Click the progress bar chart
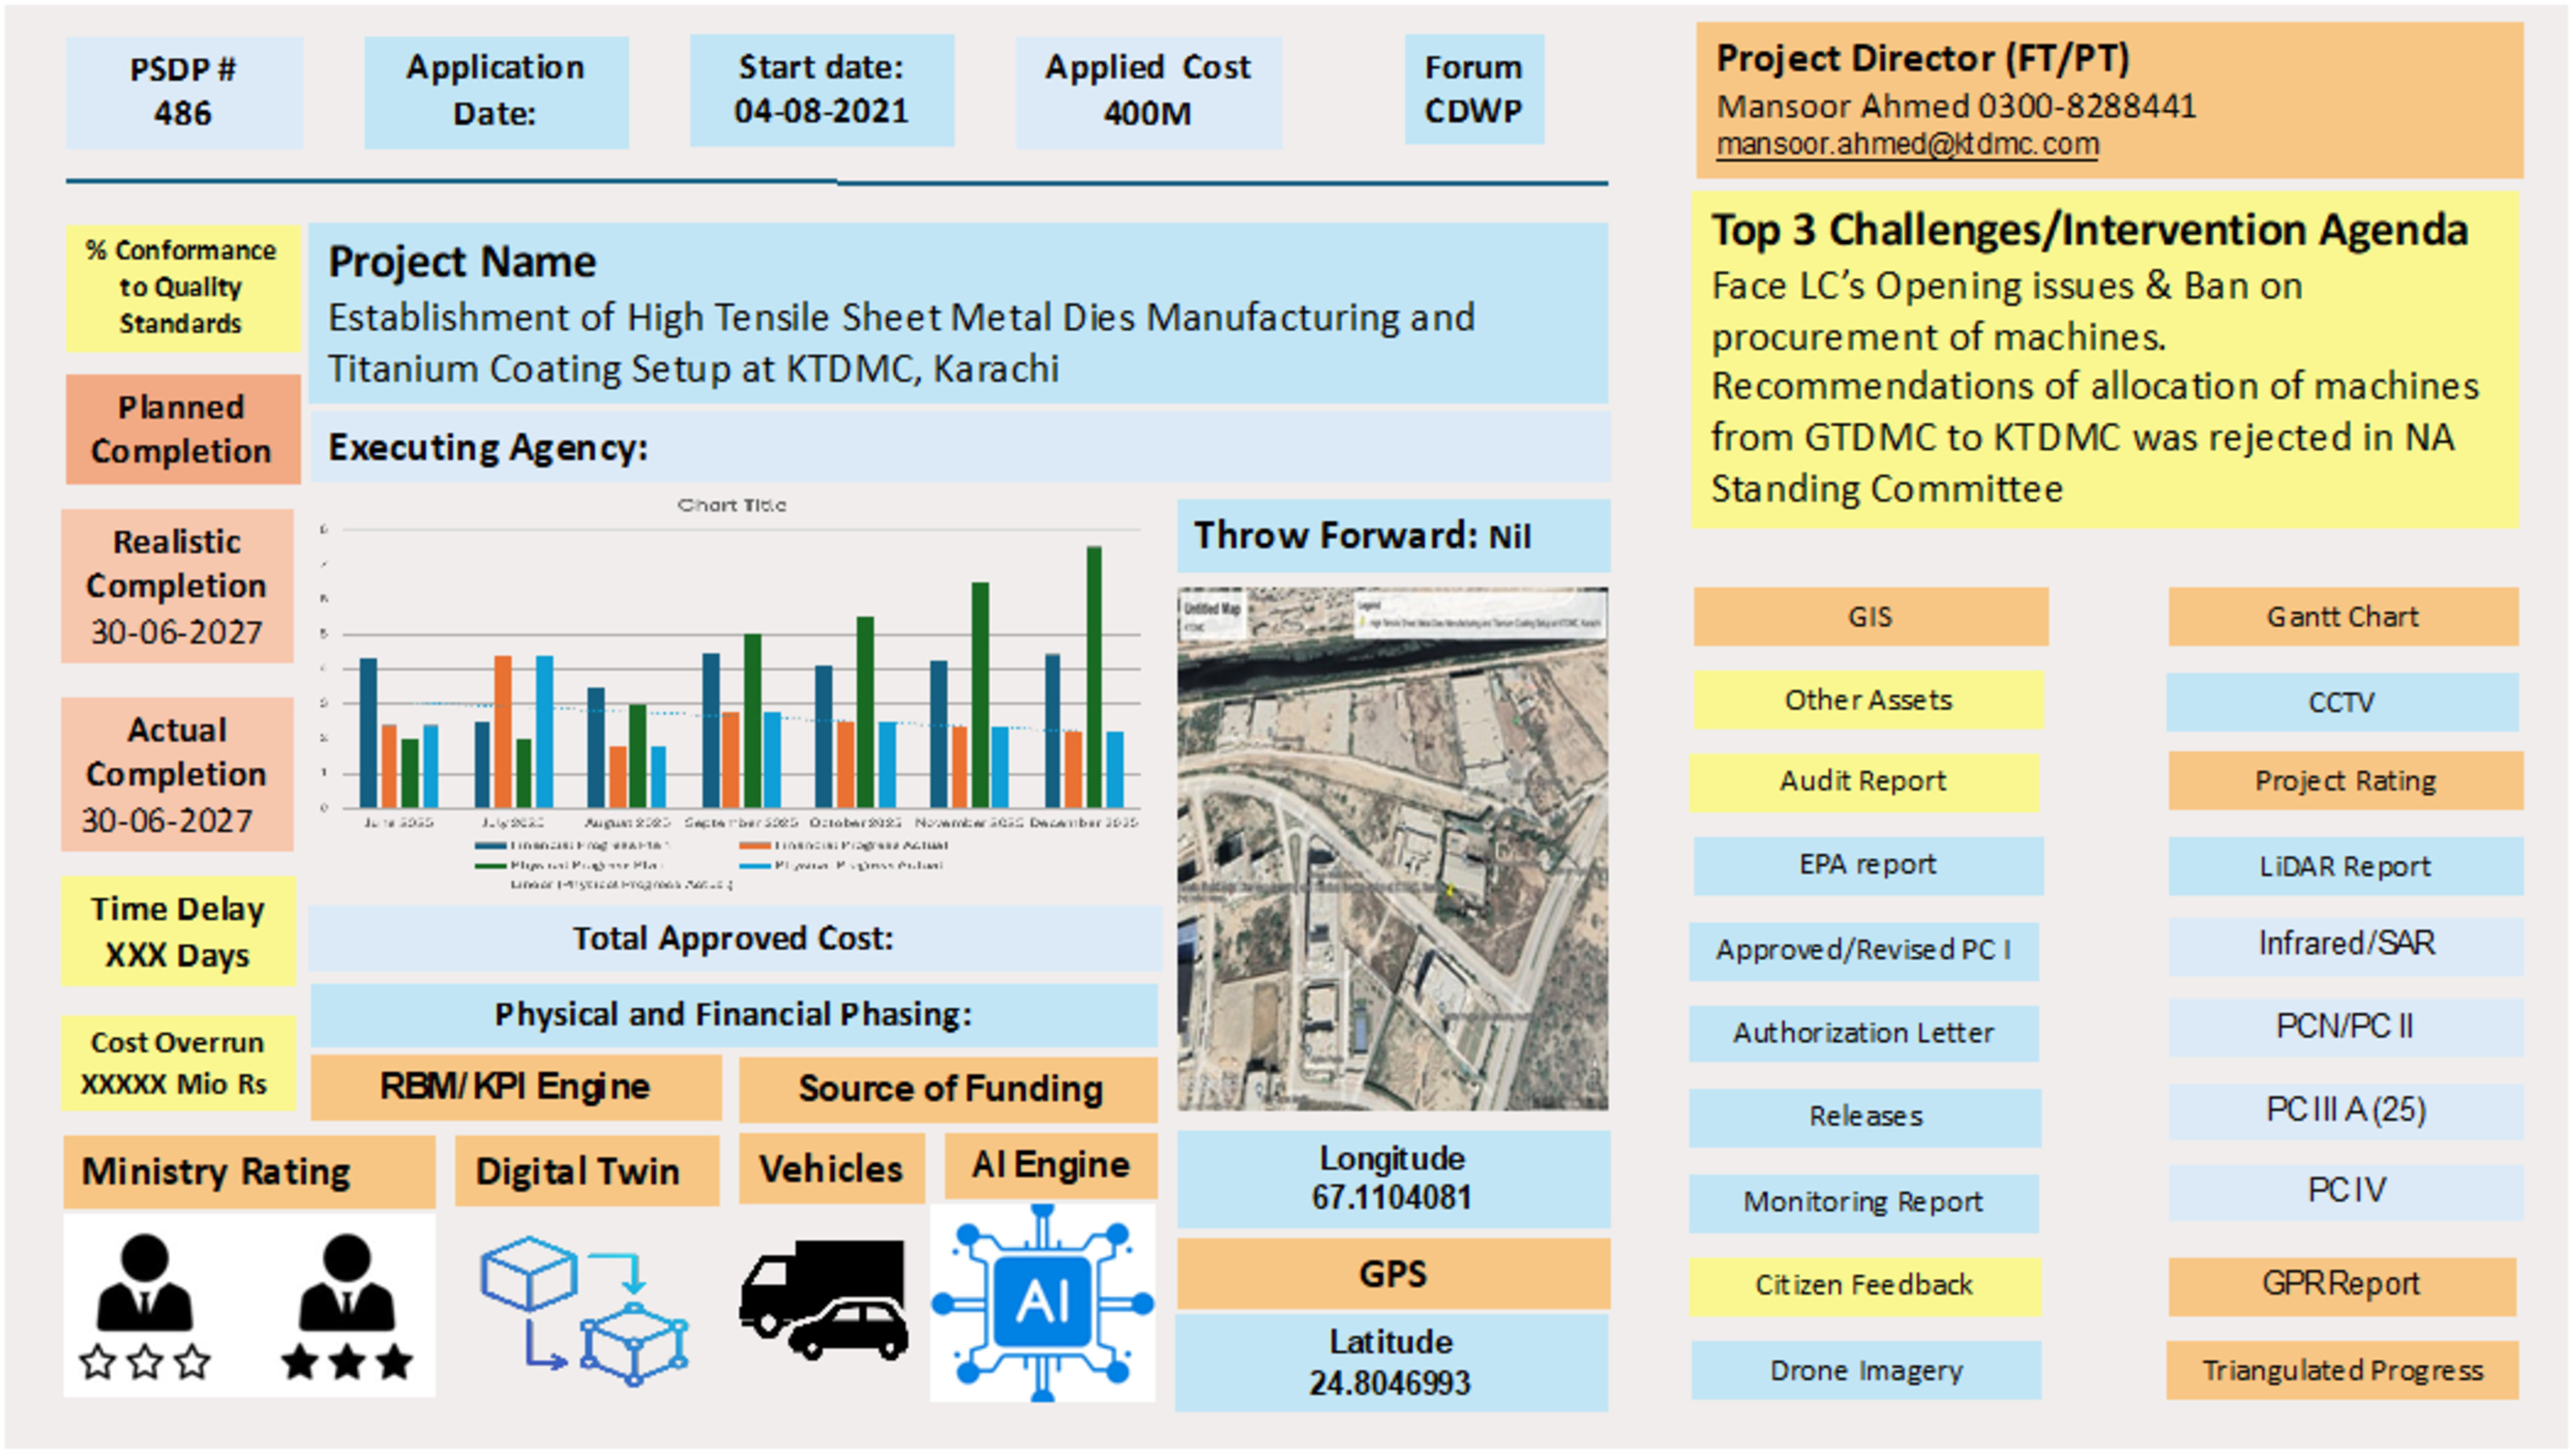The height and width of the screenshot is (1456, 2573). tap(732, 692)
